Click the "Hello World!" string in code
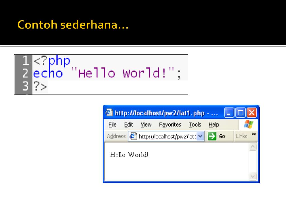This screenshot has width=286, height=214. click(123, 73)
